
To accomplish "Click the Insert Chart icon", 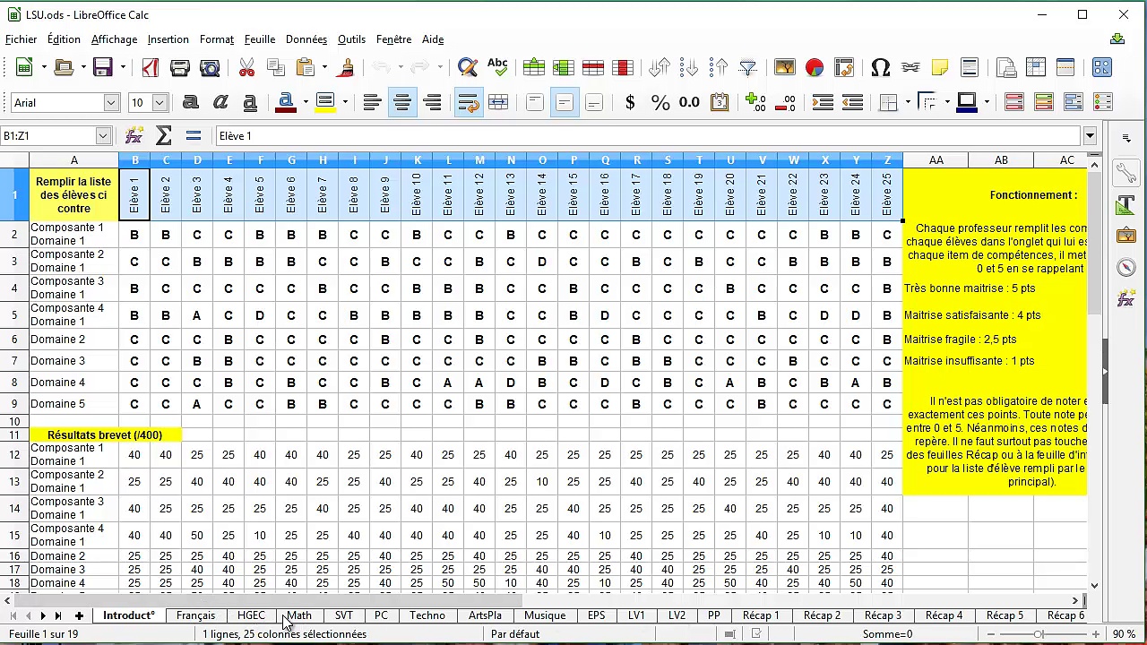I will coord(814,67).
